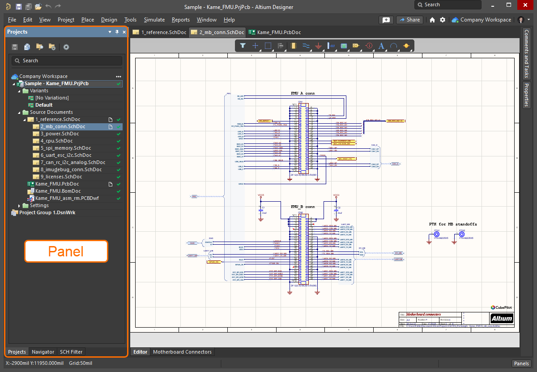
Task: Select the GND power port tool
Action: coord(318,46)
